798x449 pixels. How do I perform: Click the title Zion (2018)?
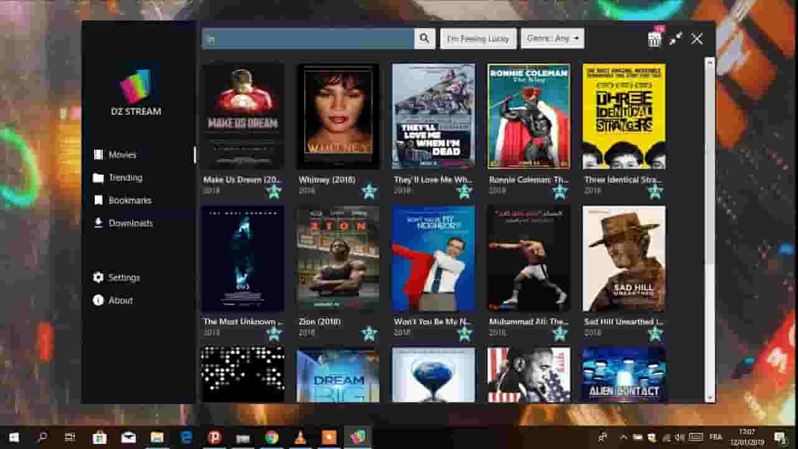pos(319,322)
